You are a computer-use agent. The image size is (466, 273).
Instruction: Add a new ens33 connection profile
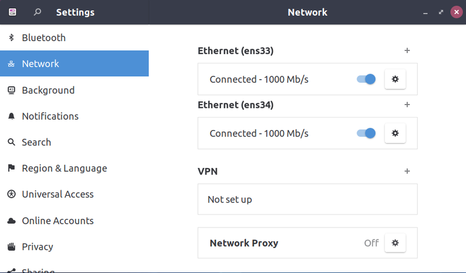(x=407, y=51)
